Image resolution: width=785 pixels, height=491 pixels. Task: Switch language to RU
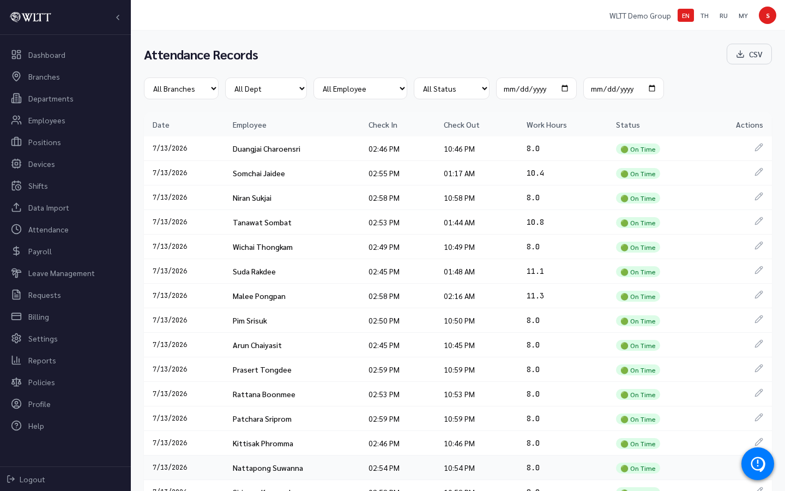[x=723, y=15]
